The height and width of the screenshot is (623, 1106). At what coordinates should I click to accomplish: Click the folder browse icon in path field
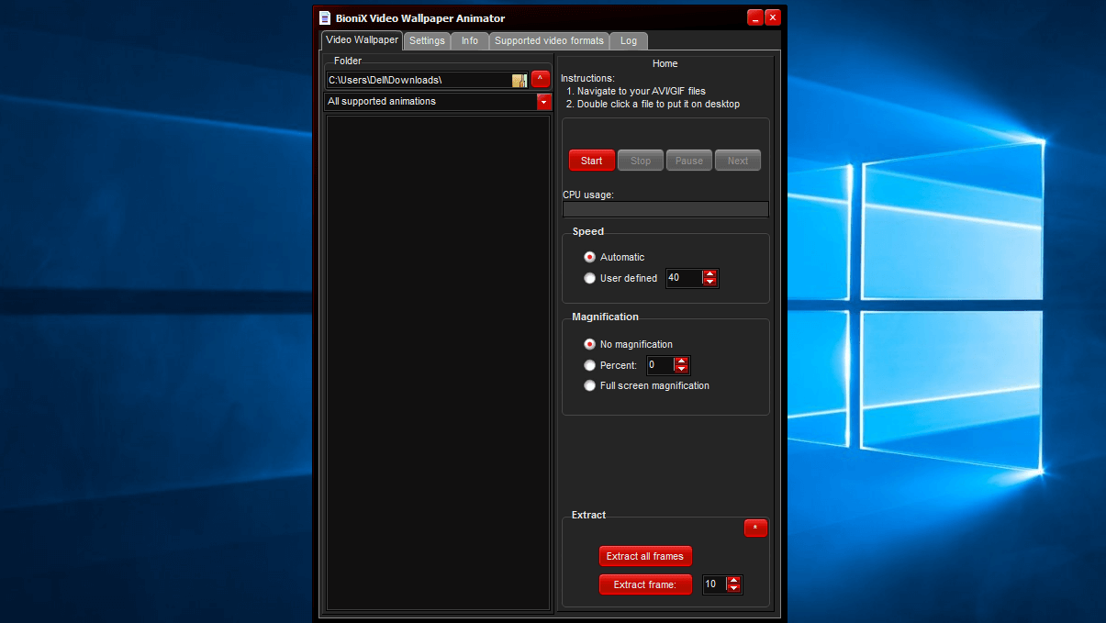coord(519,81)
